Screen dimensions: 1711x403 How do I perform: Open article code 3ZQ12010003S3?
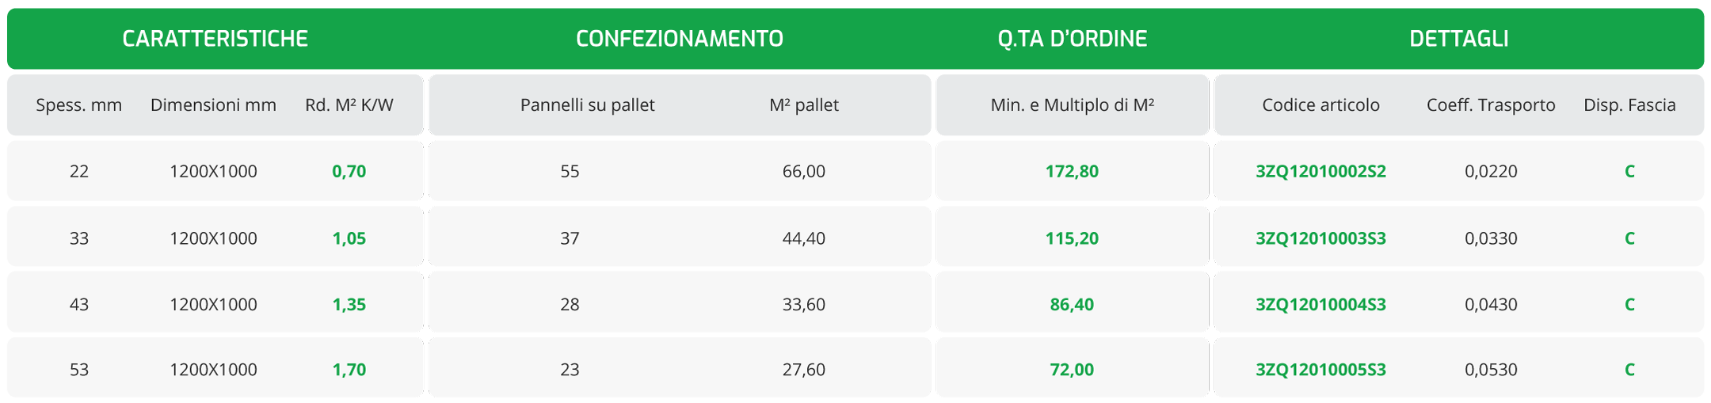[x=1320, y=238]
